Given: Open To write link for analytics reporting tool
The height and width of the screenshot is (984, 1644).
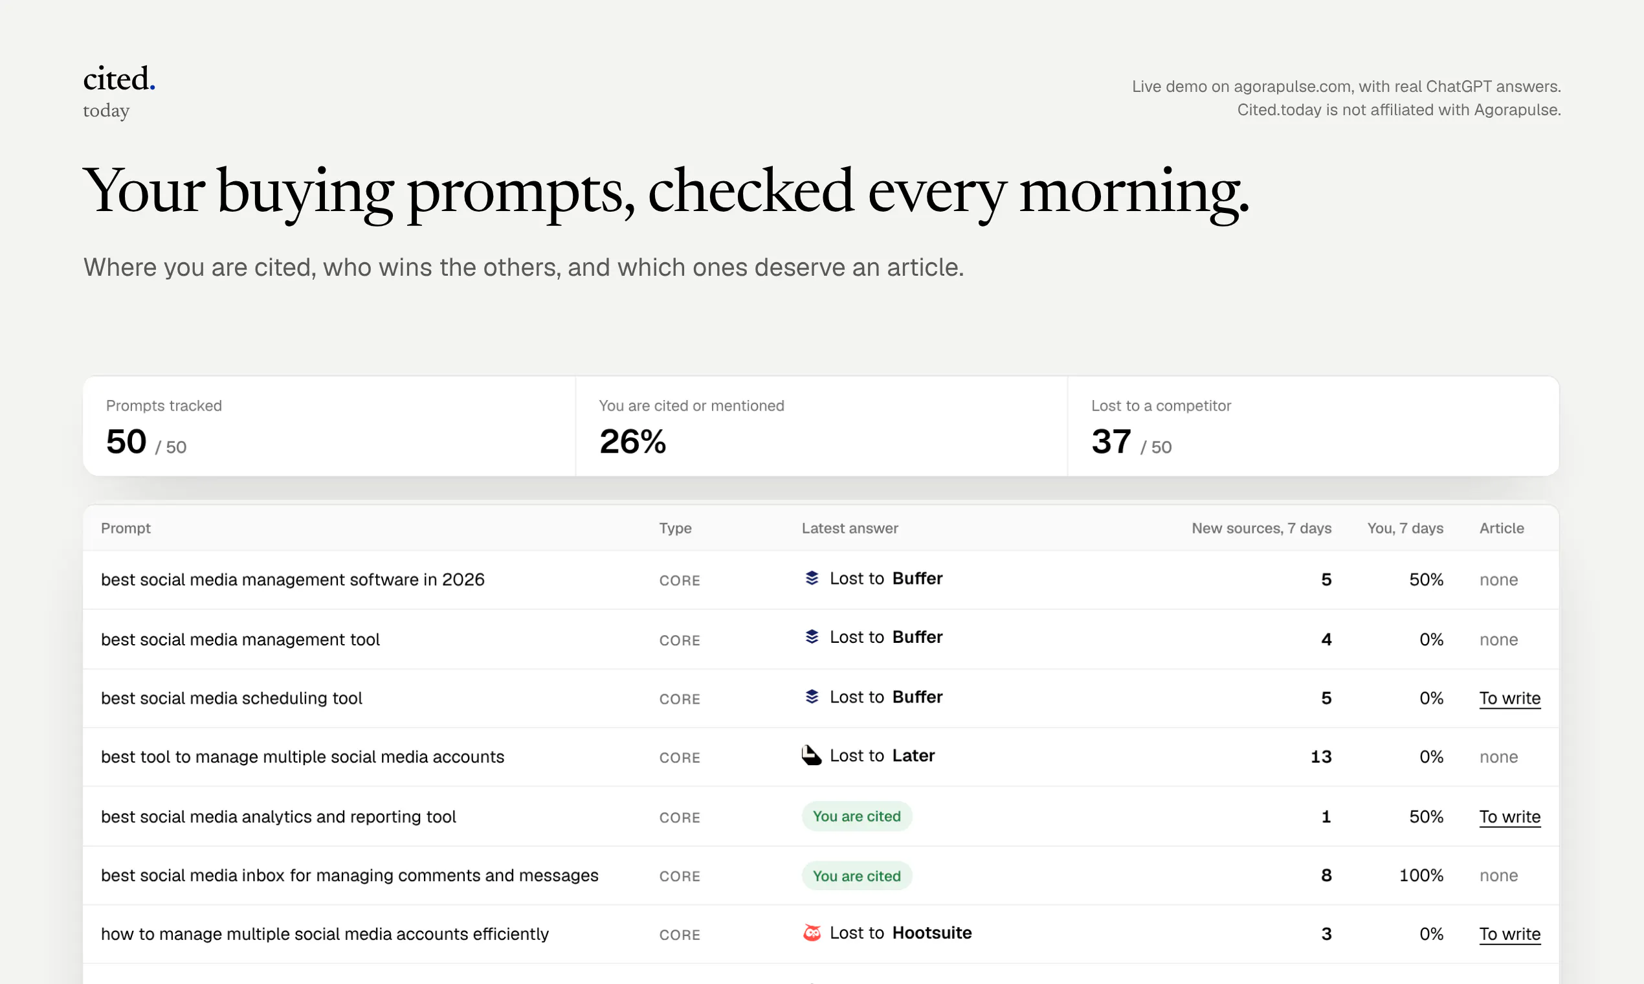Looking at the screenshot, I should tap(1509, 817).
